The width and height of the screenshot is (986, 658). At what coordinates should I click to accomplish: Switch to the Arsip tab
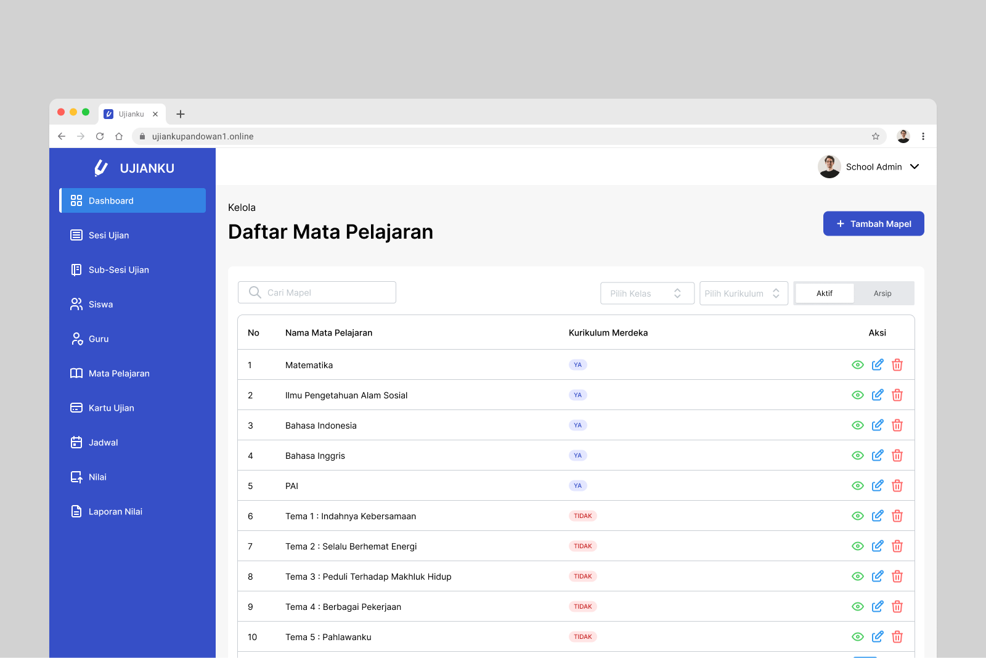pos(882,293)
